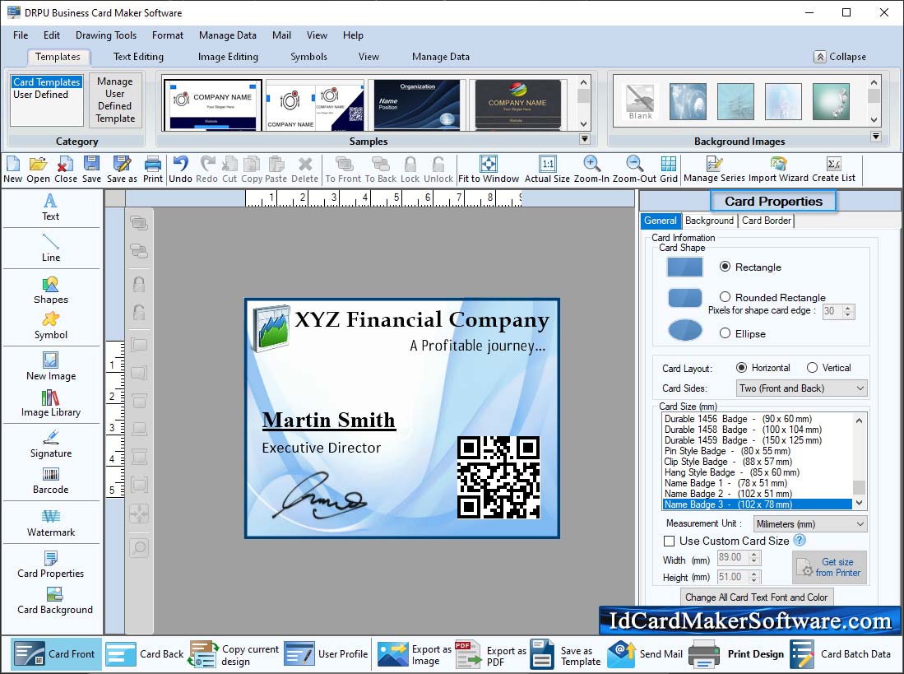Choose the Line drawing tool

pos(51,248)
